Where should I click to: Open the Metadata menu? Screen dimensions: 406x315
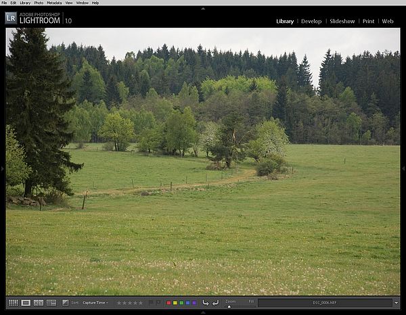click(54, 3)
